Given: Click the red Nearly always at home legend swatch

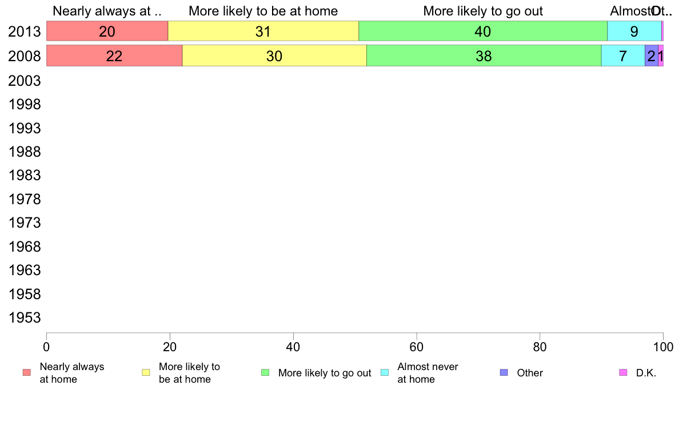Looking at the screenshot, I should click(x=27, y=372).
